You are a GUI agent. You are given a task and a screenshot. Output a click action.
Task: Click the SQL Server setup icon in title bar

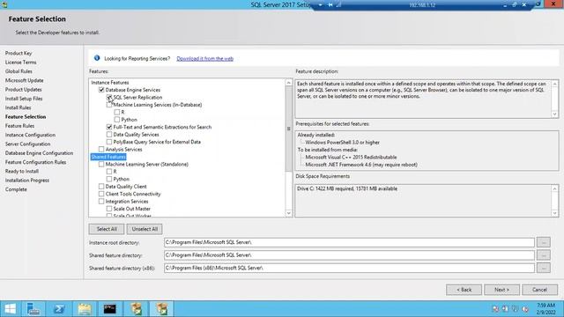(4, 4)
